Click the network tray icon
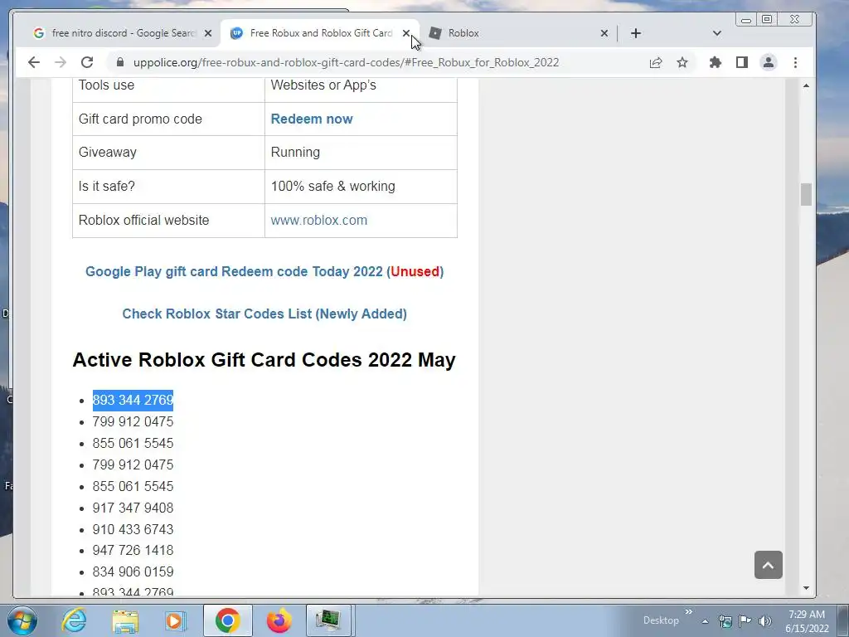 point(725,621)
